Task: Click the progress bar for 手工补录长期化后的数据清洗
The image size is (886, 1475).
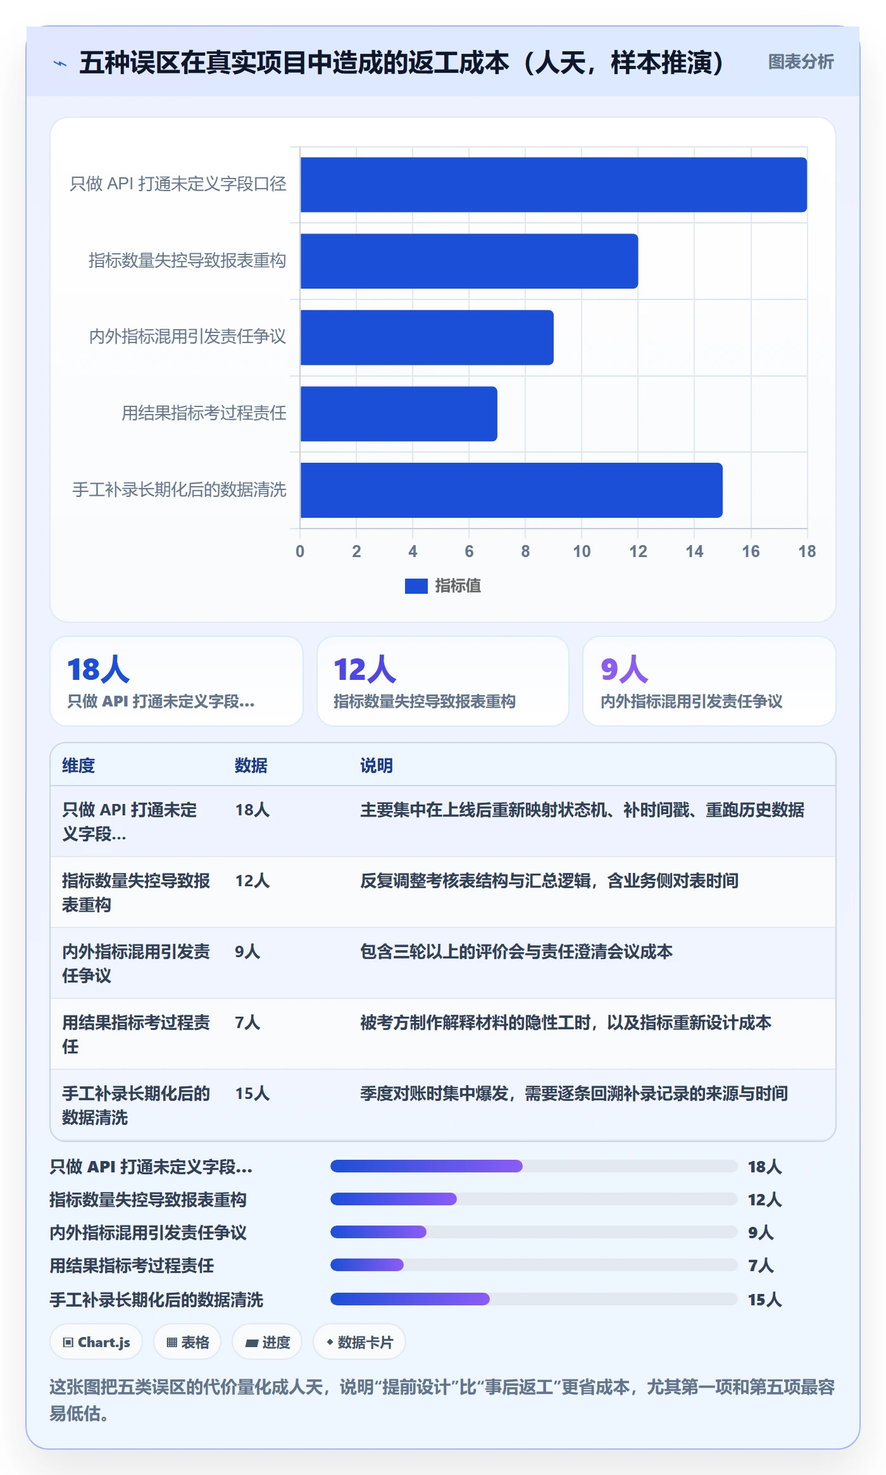Action: click(x=534, y=1299)
